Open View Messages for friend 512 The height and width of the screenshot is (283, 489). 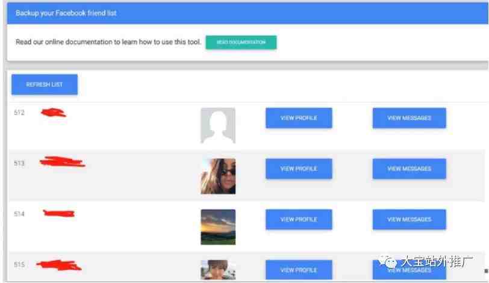pos(409,118)
